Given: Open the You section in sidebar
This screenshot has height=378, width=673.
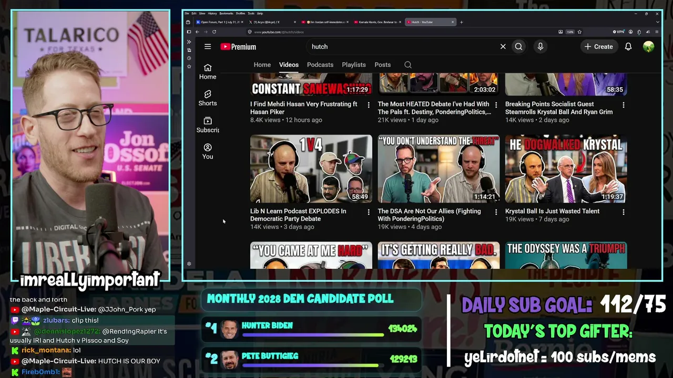Looking at the screenshot, I should pos(208,151).
